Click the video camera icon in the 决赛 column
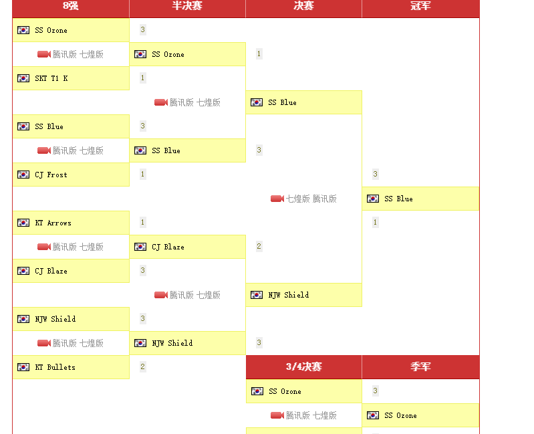 277,199
